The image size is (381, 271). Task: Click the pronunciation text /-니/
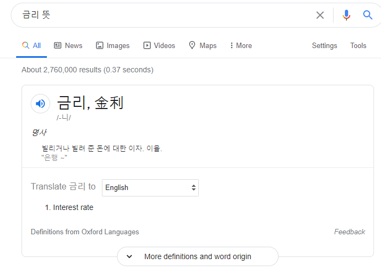(x=64, y=118)
